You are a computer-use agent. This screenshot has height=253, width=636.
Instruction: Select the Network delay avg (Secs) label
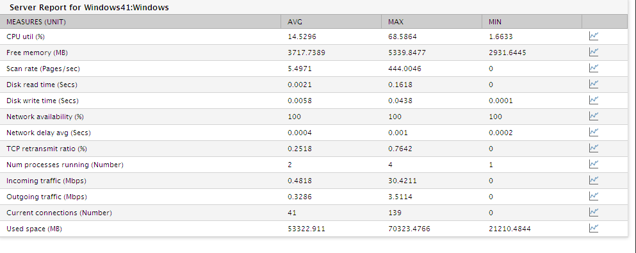pos(49,133)
